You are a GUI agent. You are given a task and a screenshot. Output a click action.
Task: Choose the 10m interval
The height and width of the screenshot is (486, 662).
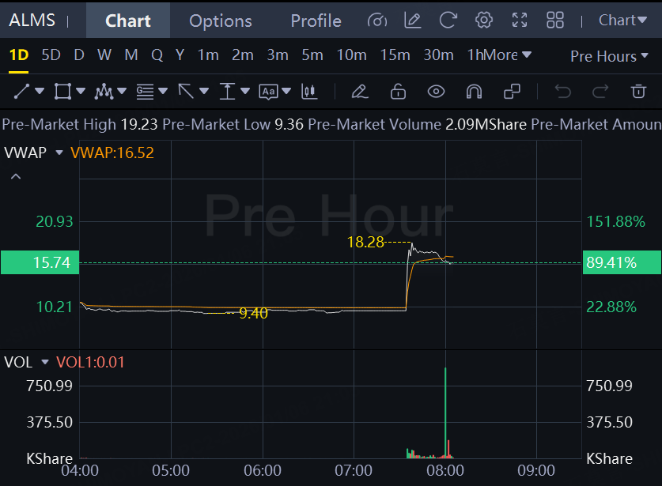[x=352, y=55]
